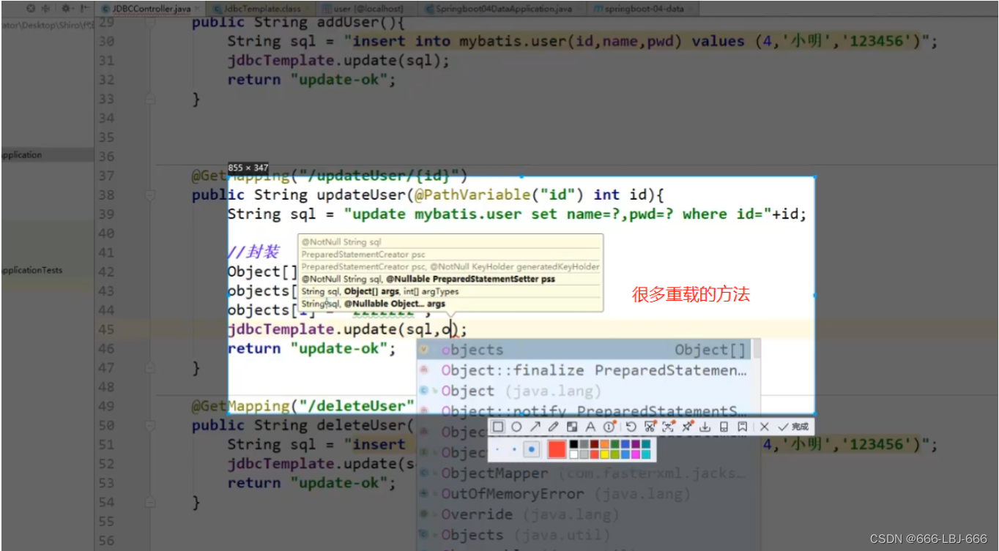Image resolution: width=999 pixels, height=551 pixels.
Task: Select the mosaic blur tool
Action: [x=572, y=427]
